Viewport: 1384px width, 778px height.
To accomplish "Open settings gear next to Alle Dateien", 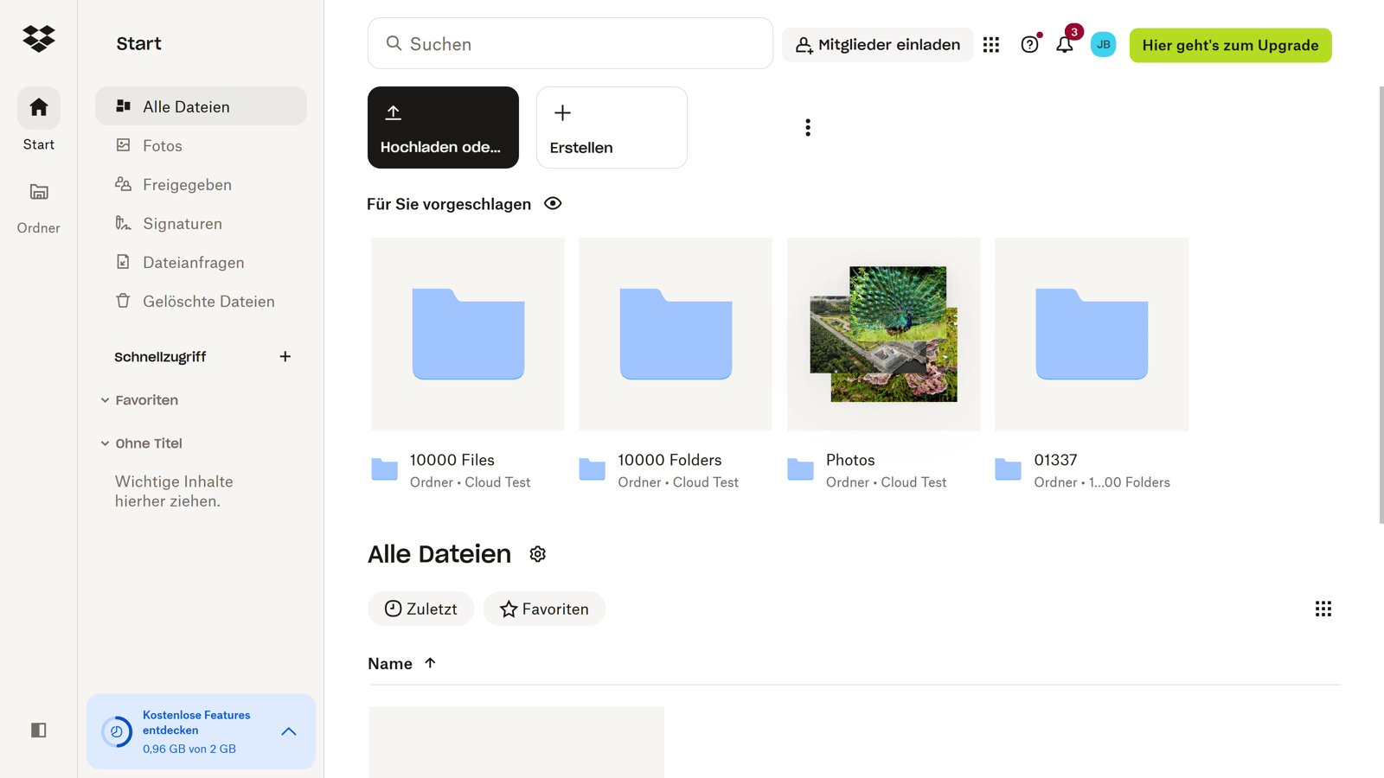I will 537,554.
